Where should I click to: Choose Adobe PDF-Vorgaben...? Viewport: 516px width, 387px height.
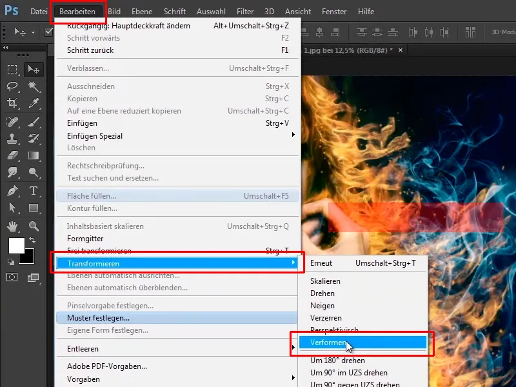[x=178, y=366]
